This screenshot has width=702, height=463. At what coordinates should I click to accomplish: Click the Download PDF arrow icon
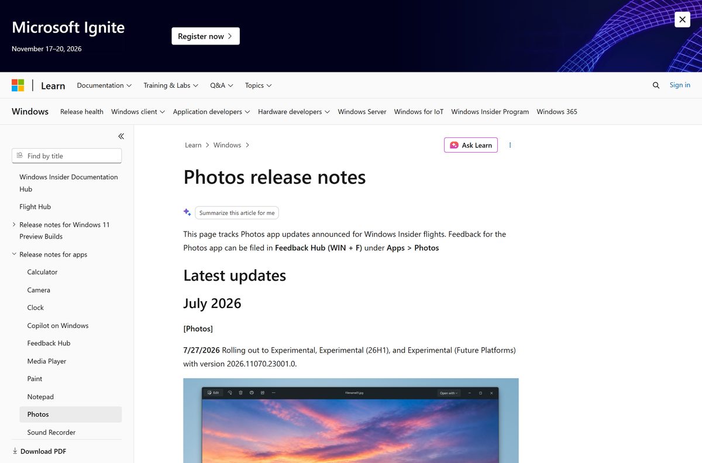pos(15,451)
